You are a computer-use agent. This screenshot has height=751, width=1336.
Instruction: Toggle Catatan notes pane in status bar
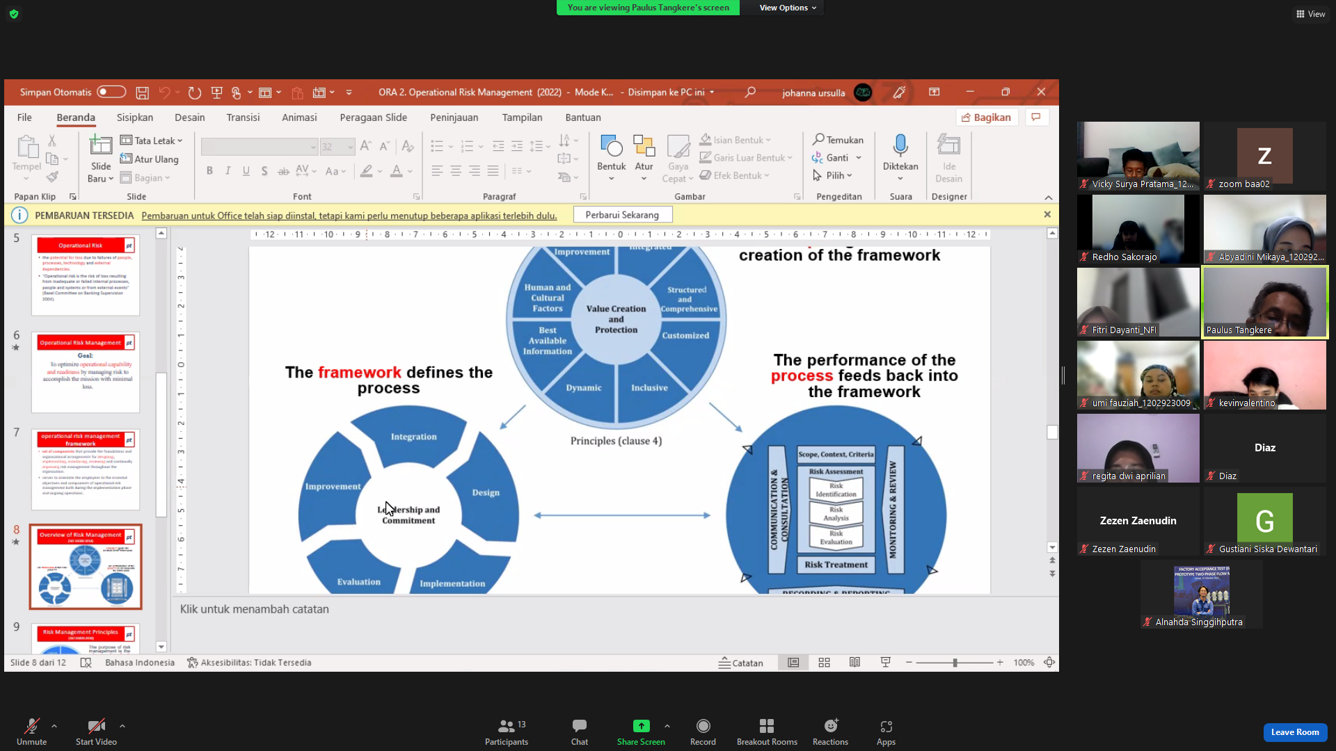click(x=741, y=663)
